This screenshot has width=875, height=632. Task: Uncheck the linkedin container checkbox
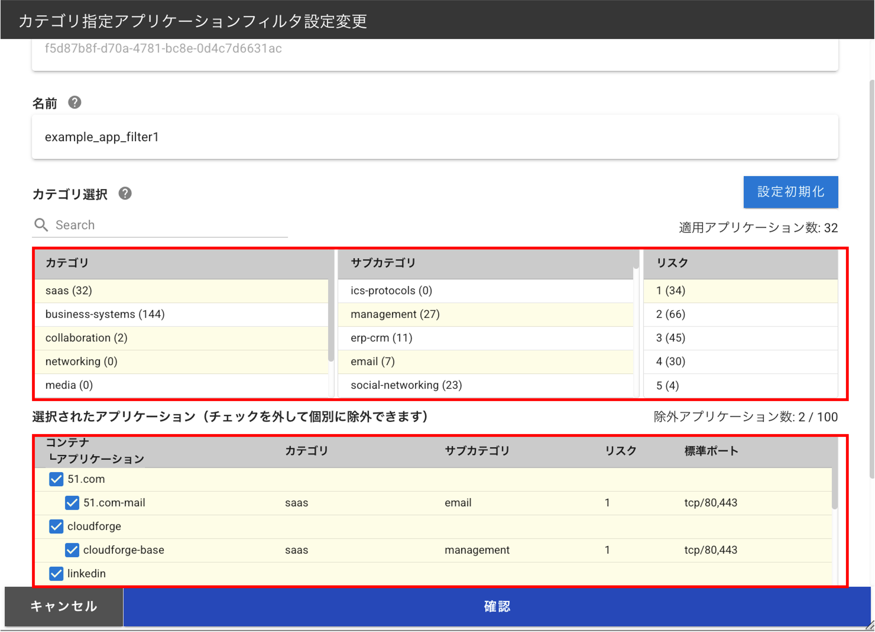(56, 573)
